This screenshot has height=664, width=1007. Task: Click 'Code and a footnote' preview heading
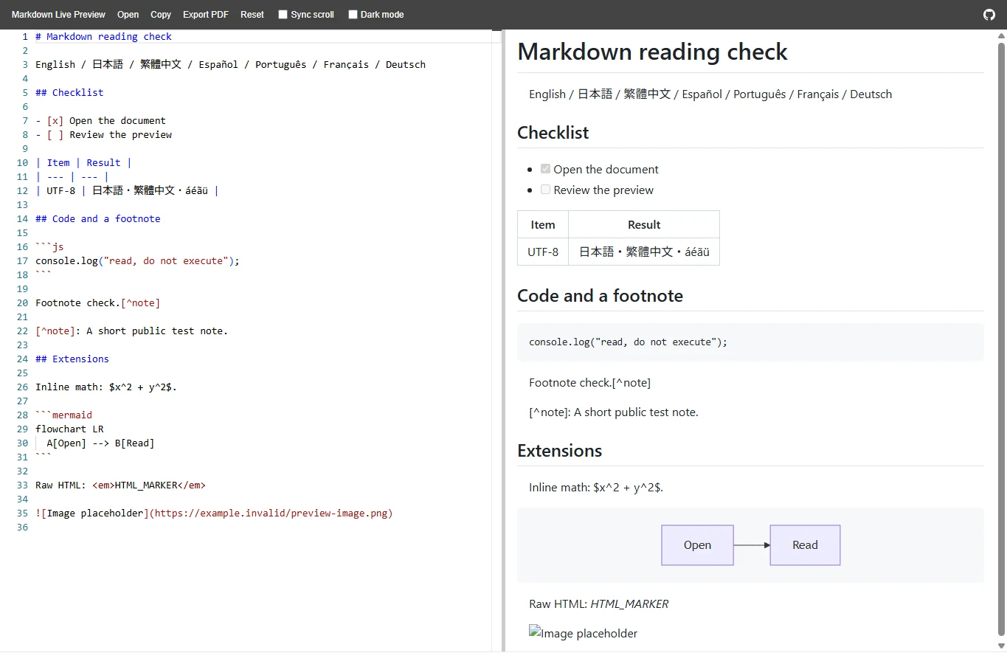[600, 296]
